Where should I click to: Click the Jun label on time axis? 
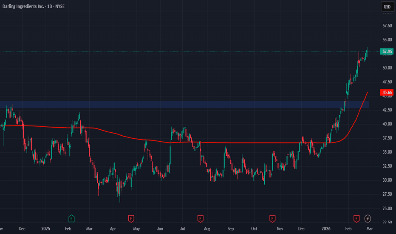point(160,229)
